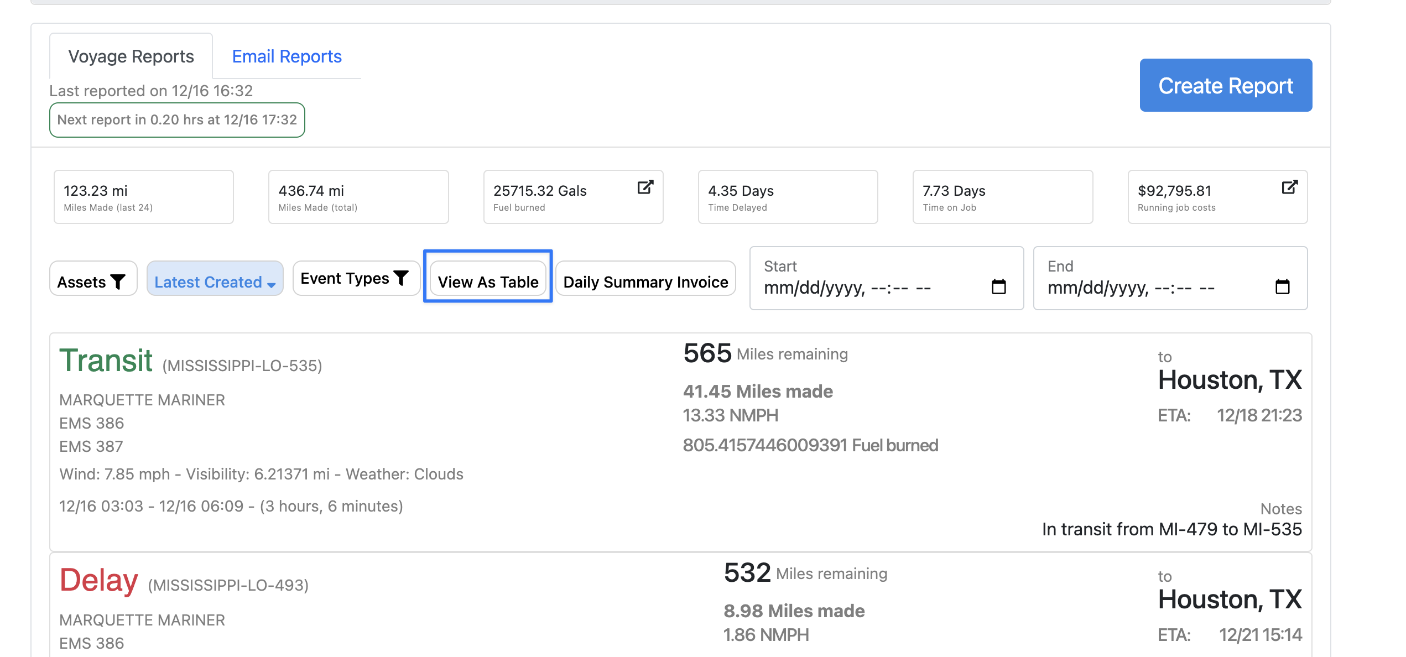Open Running job costs external link icon
1406x657 pixels.
[x=1289, y=187]
